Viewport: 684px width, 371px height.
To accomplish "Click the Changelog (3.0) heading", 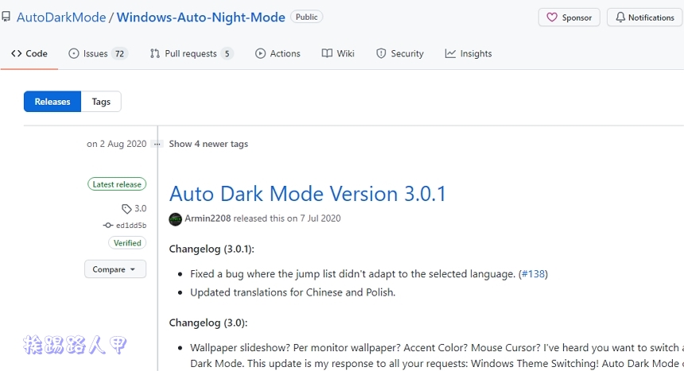I will point(208,323).
